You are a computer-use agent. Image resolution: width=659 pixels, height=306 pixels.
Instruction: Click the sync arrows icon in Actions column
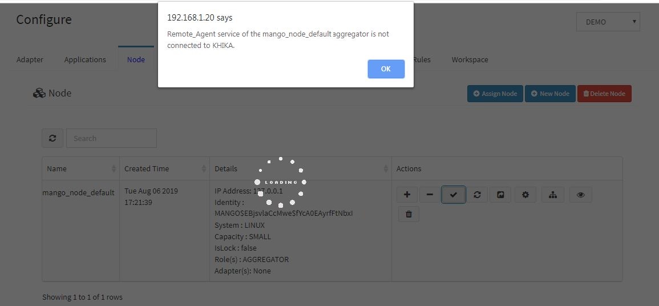477,195
